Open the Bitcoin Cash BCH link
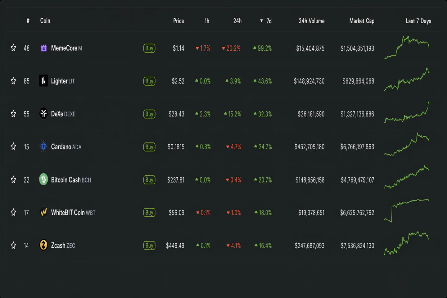 pyautogui.click(x=71, y=180)
